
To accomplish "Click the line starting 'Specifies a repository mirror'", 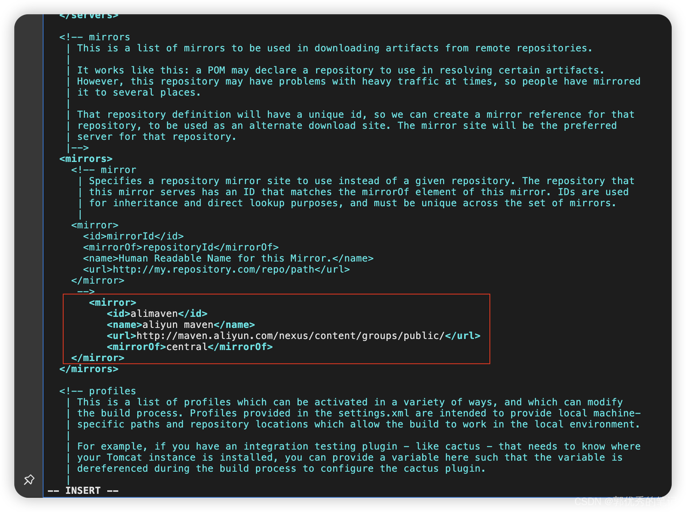I will pos(362,181).
